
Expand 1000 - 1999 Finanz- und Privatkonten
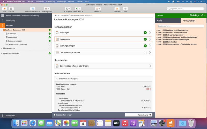[156, 33]
